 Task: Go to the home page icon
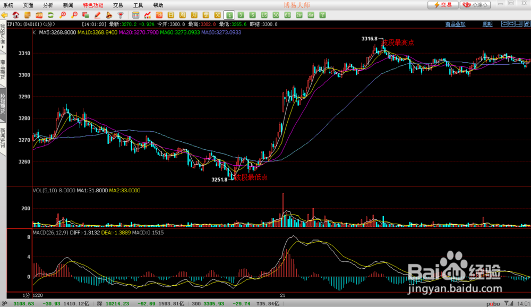[16, 15]
